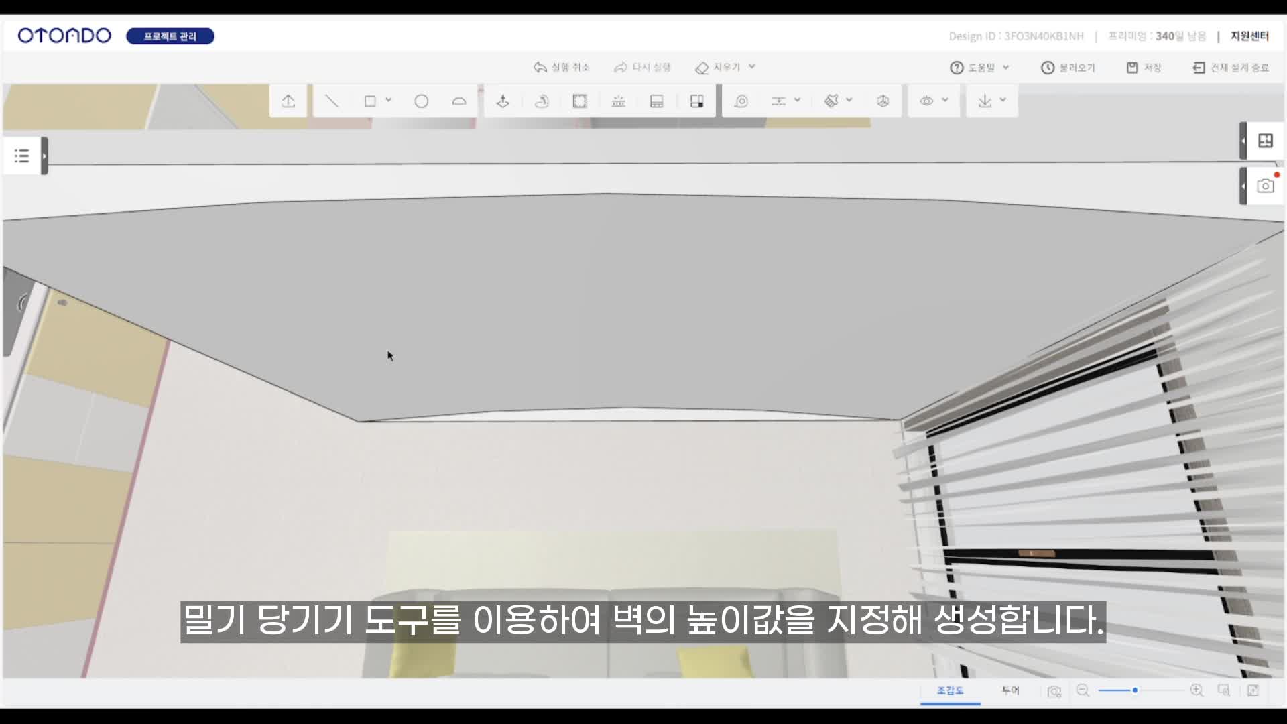Expand the rectangle tool dropdown arrow
The width and height of the screenshot is (1287, 724).
tap(389, 100)
